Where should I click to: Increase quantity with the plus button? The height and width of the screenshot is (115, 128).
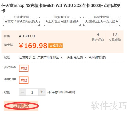click(x=42, y=92)
